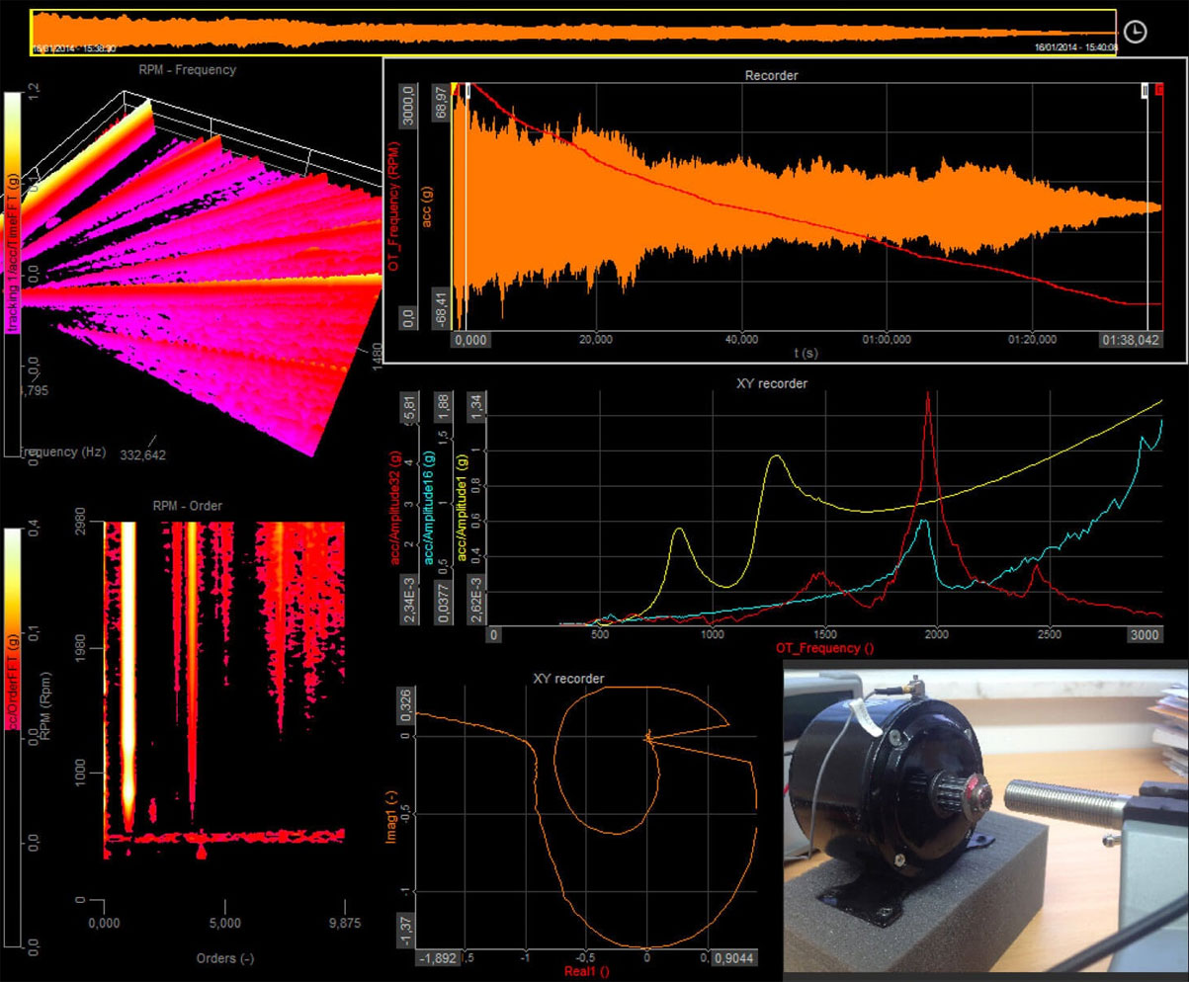This screenshot has height=982, width=1189.
Task: Open the upper XY recorder panel
Action: click(x=771, y=382)
